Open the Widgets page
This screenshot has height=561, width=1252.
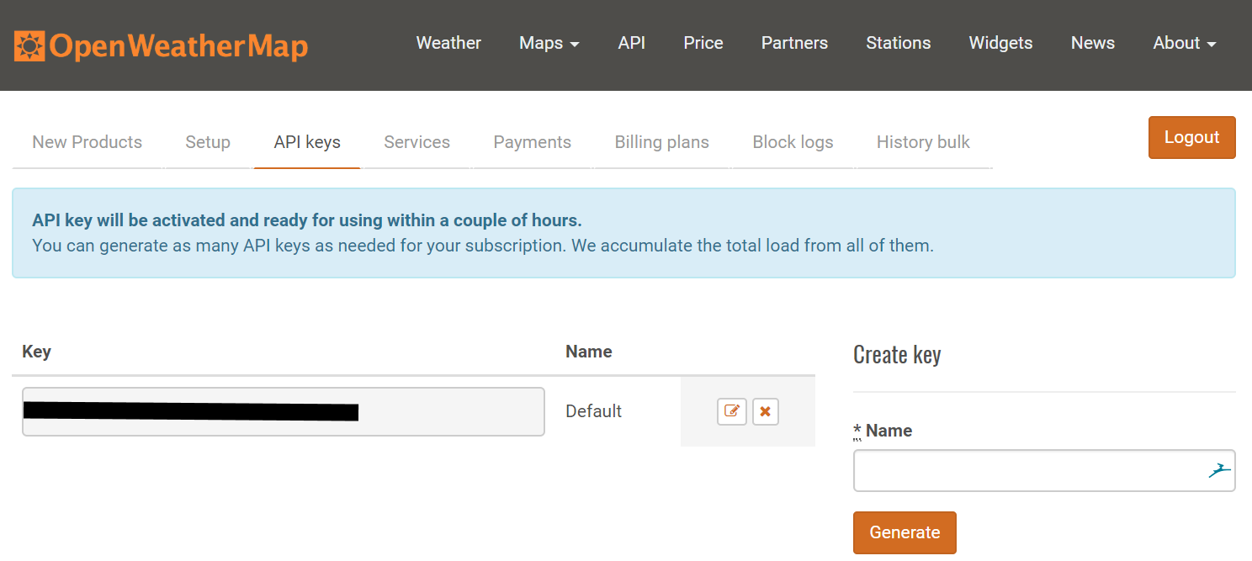(1000, 43)
